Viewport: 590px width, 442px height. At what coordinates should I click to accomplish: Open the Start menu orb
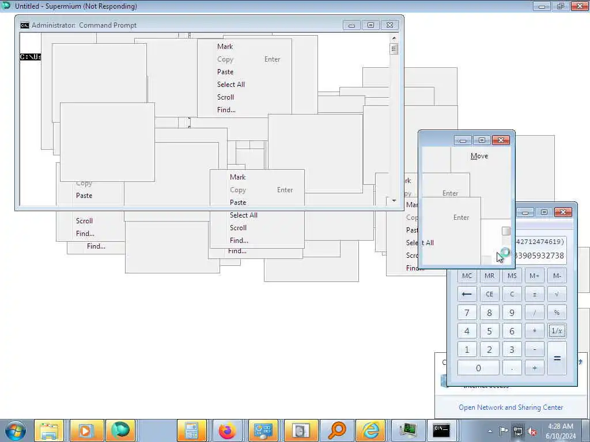coord(16,430)
